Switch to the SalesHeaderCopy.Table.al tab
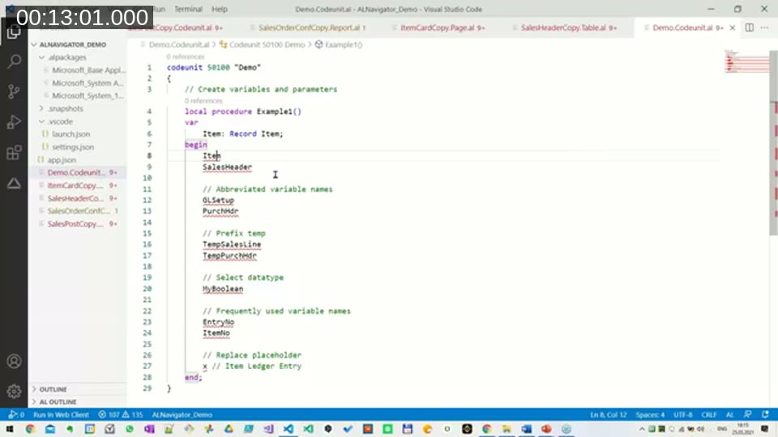The image size is (778, 437). pyautogui.click(x=568, y=28)
